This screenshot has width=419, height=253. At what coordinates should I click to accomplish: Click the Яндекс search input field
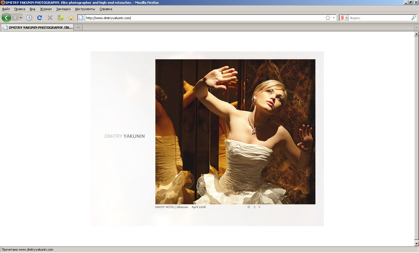pyautogui.click(x=379, y=18)
